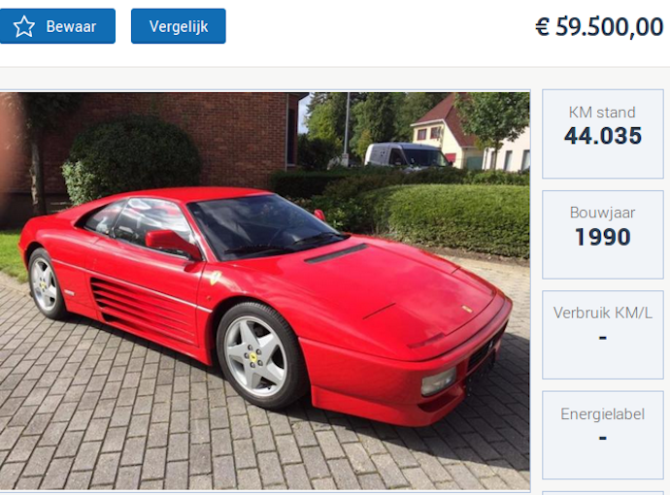Click the dash under Energielabel
670x495 pixels.
pos(602,438)
